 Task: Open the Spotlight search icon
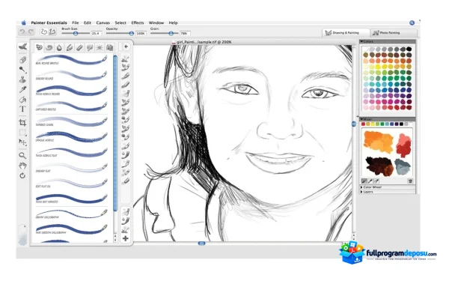[x=412, y=22]
